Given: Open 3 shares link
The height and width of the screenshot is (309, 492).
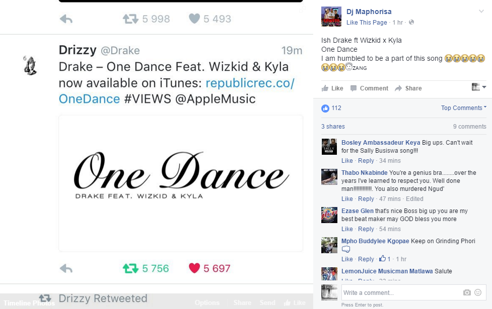Looking at the screenshot, I should pyautogui.click(x=333, y=127).
